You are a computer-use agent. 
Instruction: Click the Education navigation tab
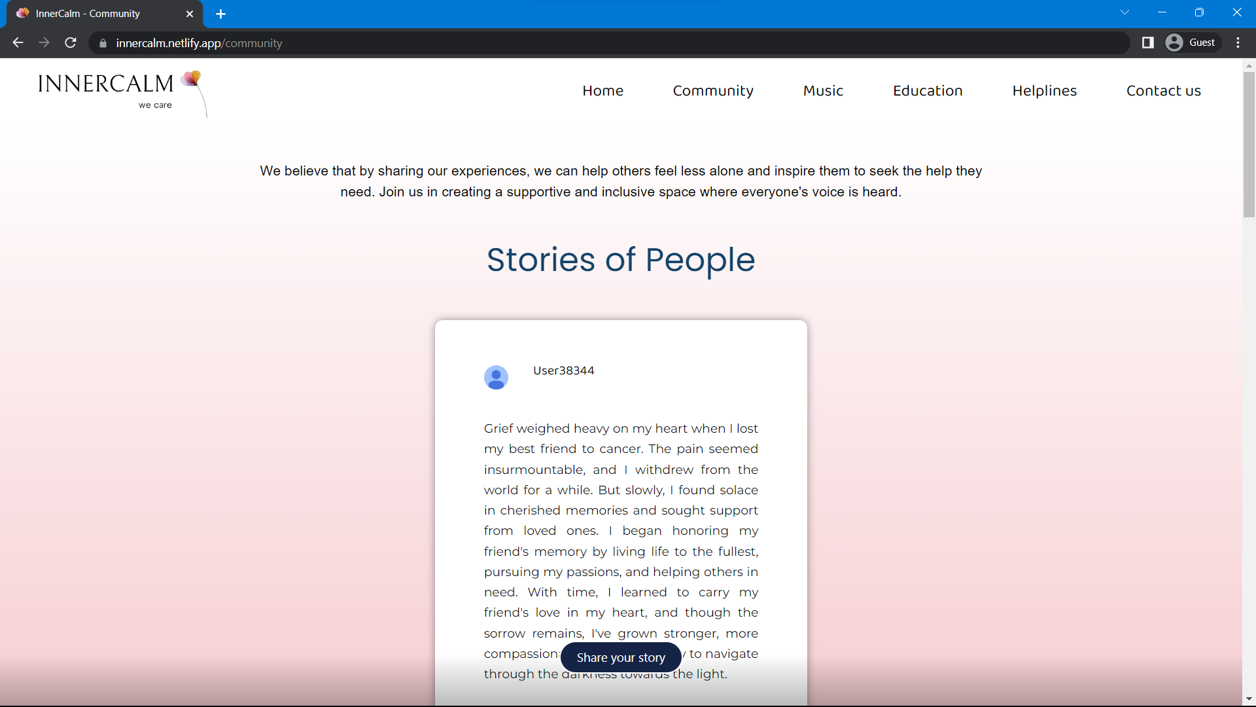(928, 90)
